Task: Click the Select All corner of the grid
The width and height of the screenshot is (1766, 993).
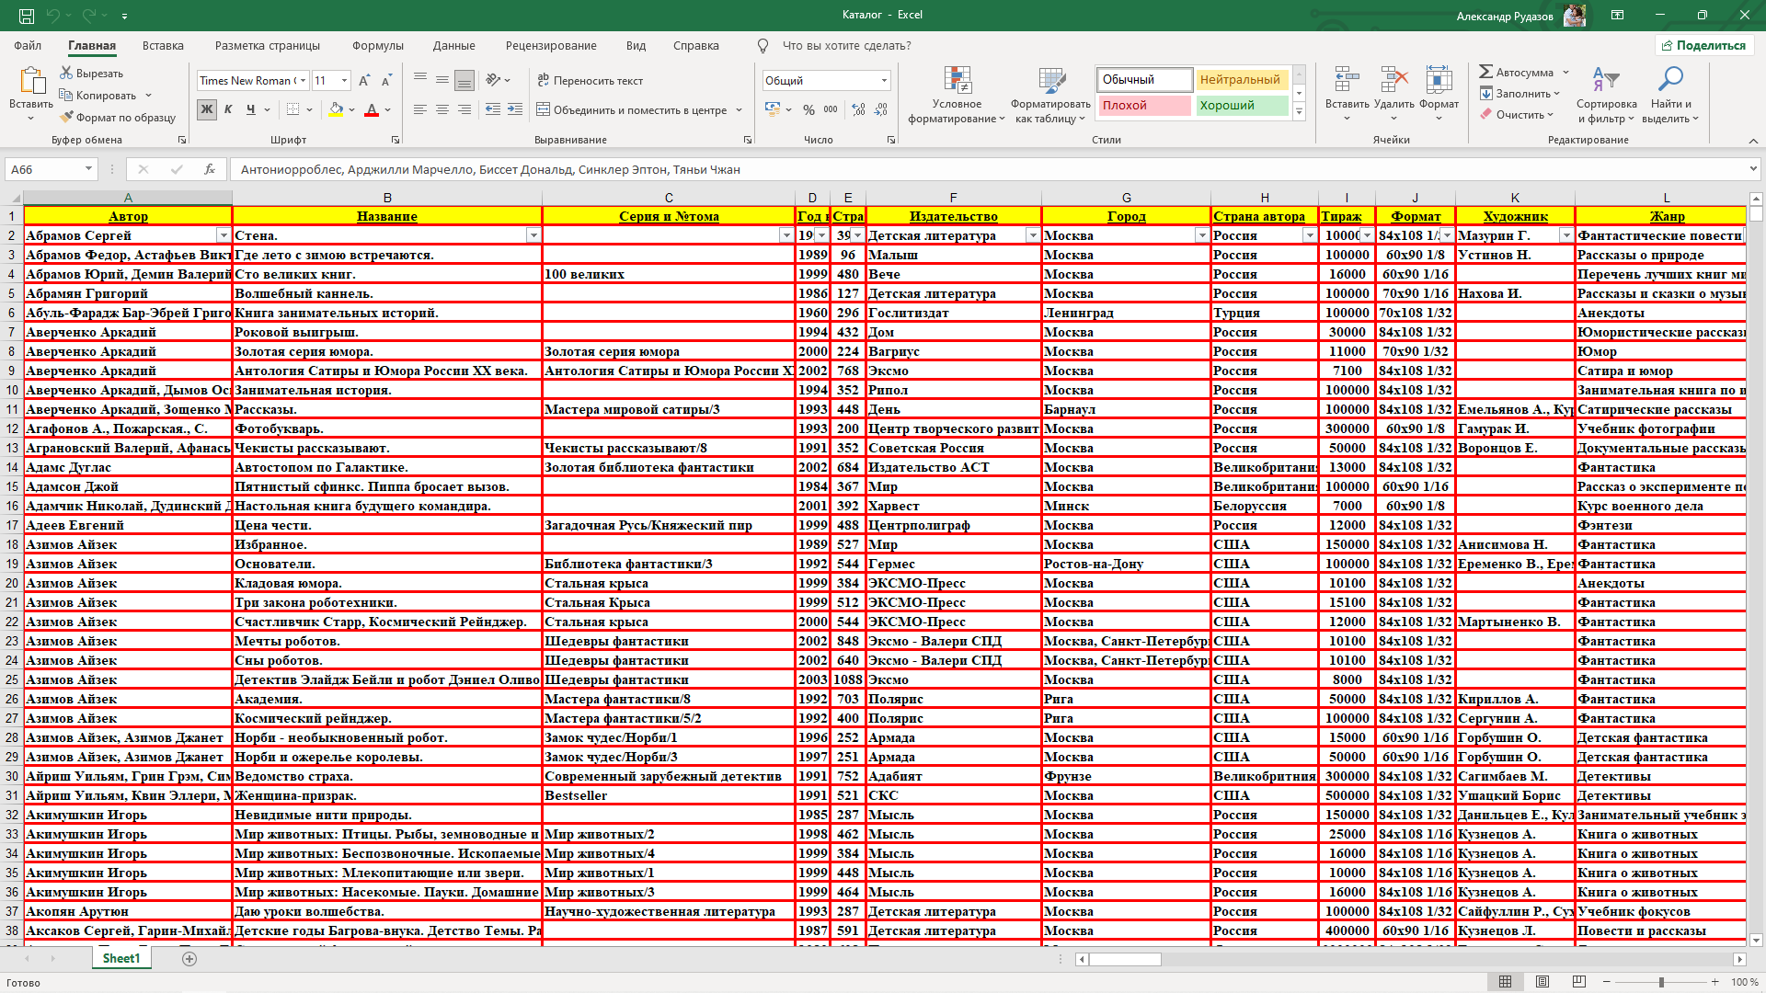Action: coord(12,198)
